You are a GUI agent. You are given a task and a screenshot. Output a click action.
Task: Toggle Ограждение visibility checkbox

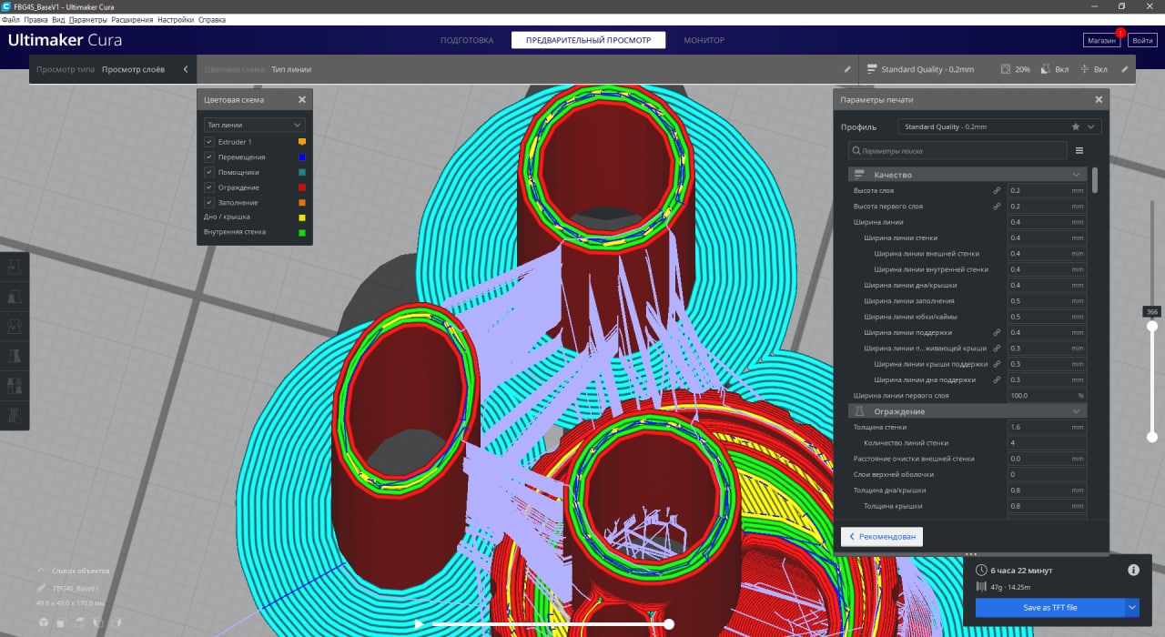209,187
